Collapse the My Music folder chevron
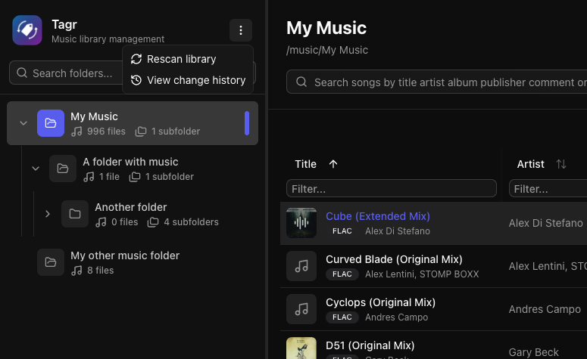This screenshot has width=587, height=359. point(23,123)
